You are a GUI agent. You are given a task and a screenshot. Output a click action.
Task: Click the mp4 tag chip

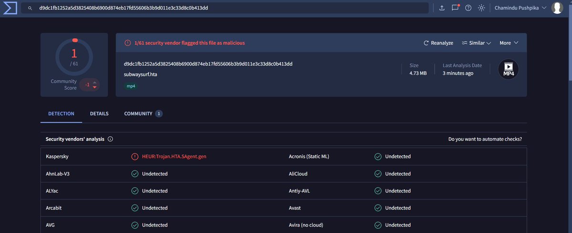pos(132,86)
